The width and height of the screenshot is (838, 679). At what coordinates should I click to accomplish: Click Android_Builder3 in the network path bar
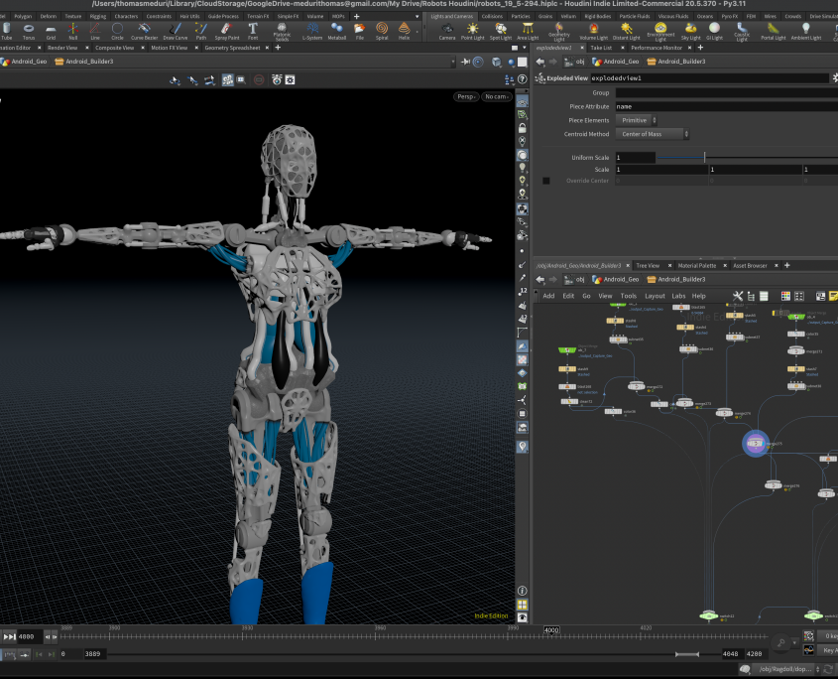click(678, 280)
